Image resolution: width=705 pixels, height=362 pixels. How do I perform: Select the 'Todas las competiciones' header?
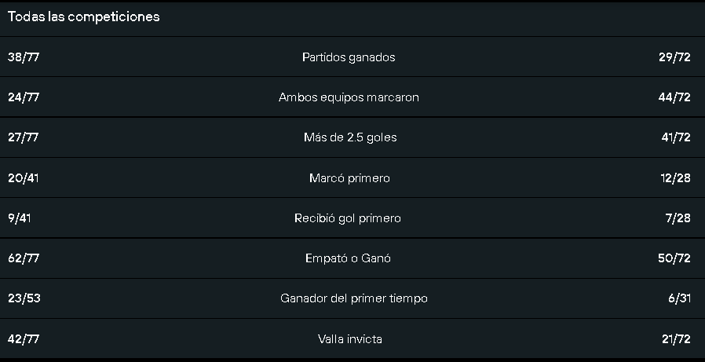point(84,16)
